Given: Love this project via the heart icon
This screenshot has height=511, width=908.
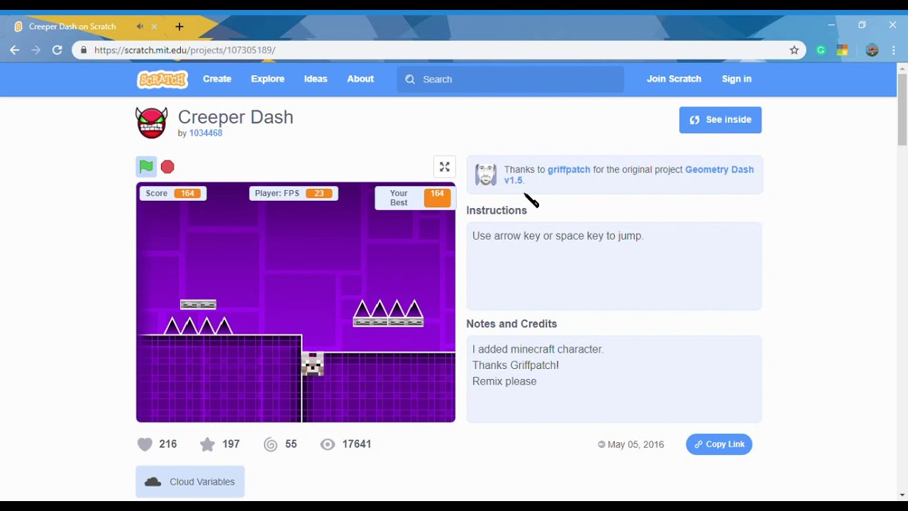Looking at the screenshot, I should [145, 444].
